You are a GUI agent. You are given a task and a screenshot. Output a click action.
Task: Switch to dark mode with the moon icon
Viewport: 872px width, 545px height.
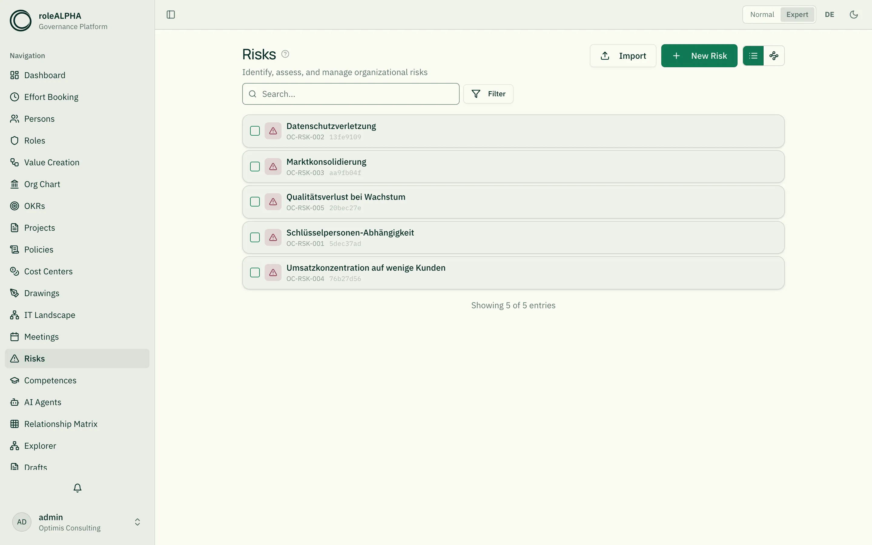point(854,15)
